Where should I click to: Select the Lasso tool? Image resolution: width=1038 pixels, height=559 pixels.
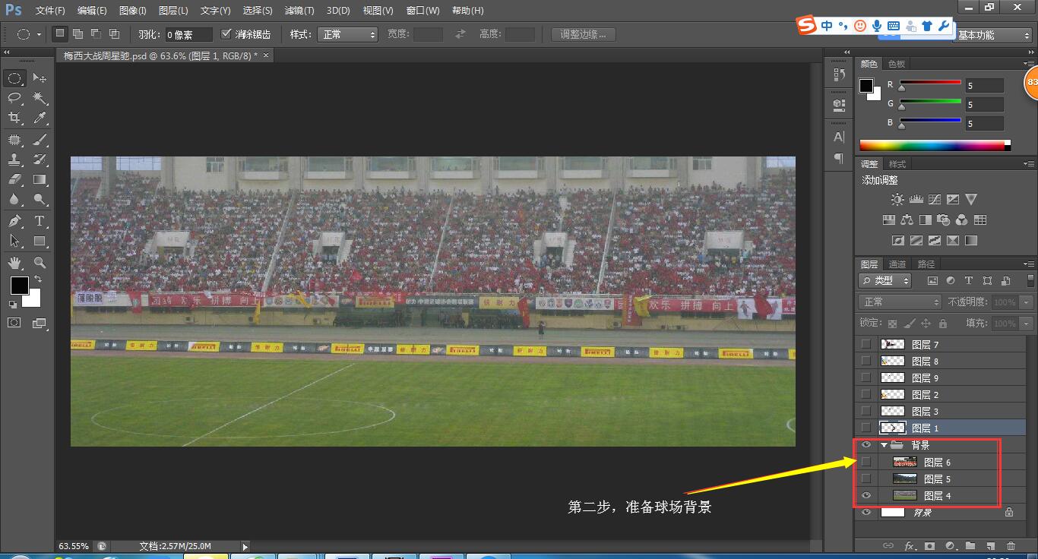pos(14,98)
